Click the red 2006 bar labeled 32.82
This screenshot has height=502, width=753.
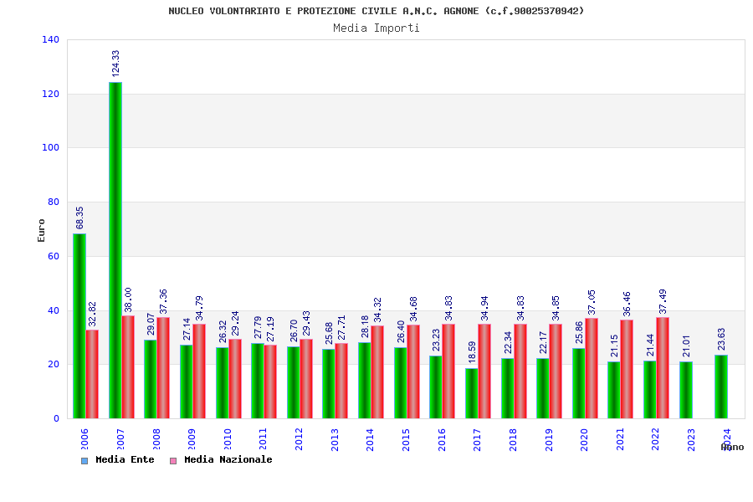(x=92, y=374)
